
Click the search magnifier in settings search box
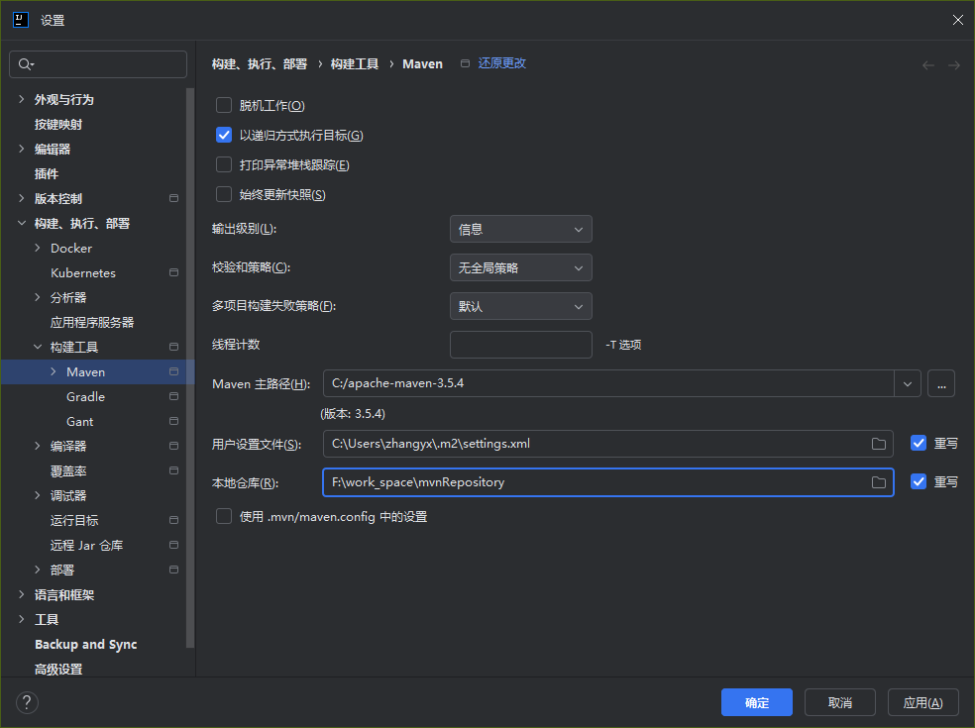click(x=25, y=63)
